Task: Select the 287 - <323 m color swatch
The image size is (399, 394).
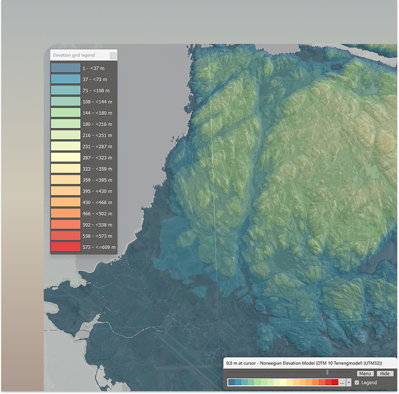Action: point(66,157)
